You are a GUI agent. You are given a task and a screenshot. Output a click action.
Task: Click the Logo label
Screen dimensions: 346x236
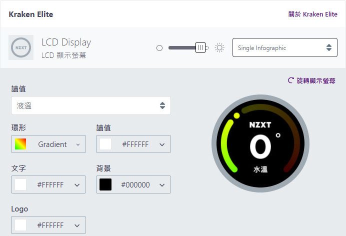pos(19,209)
